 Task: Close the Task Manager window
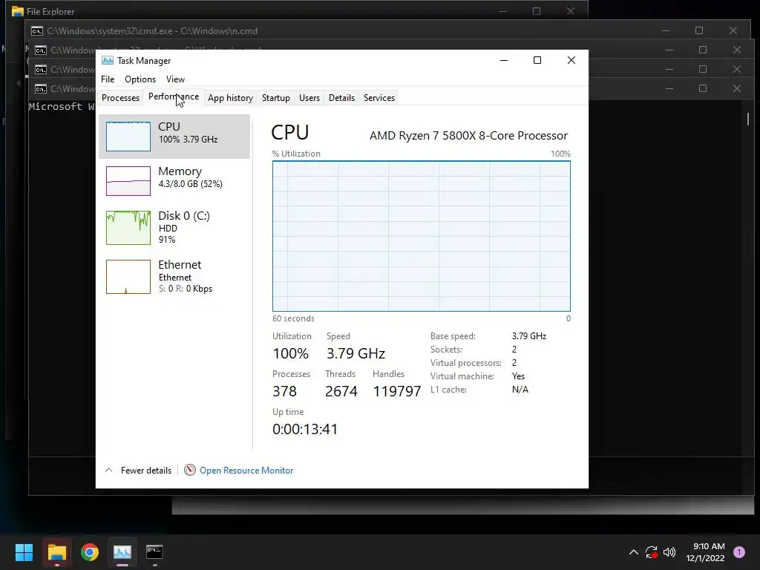coord(571,60)
